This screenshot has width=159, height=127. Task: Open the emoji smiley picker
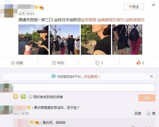pyautogui.click(x=16, y=96)
